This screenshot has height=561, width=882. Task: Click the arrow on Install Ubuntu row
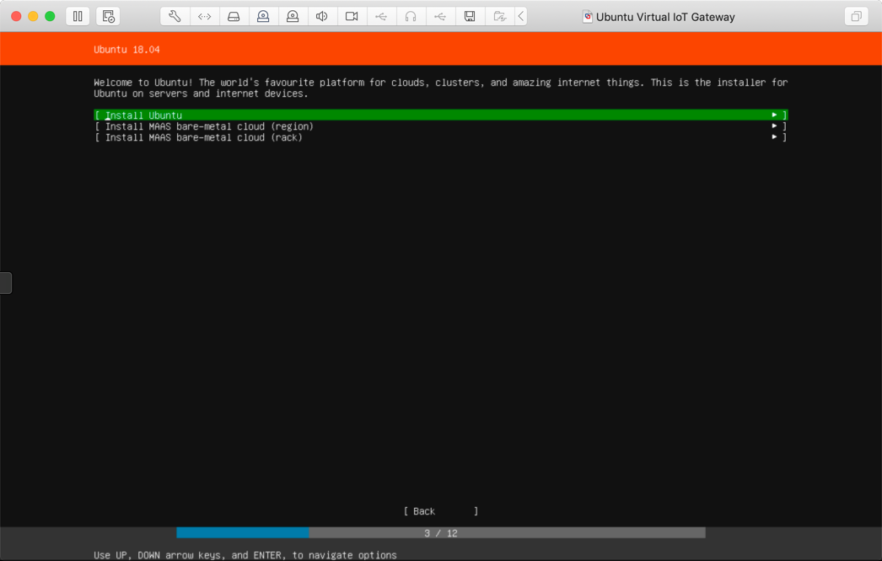tap(775, 115)
